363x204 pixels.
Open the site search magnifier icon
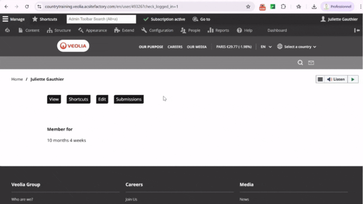pos(300,63)
